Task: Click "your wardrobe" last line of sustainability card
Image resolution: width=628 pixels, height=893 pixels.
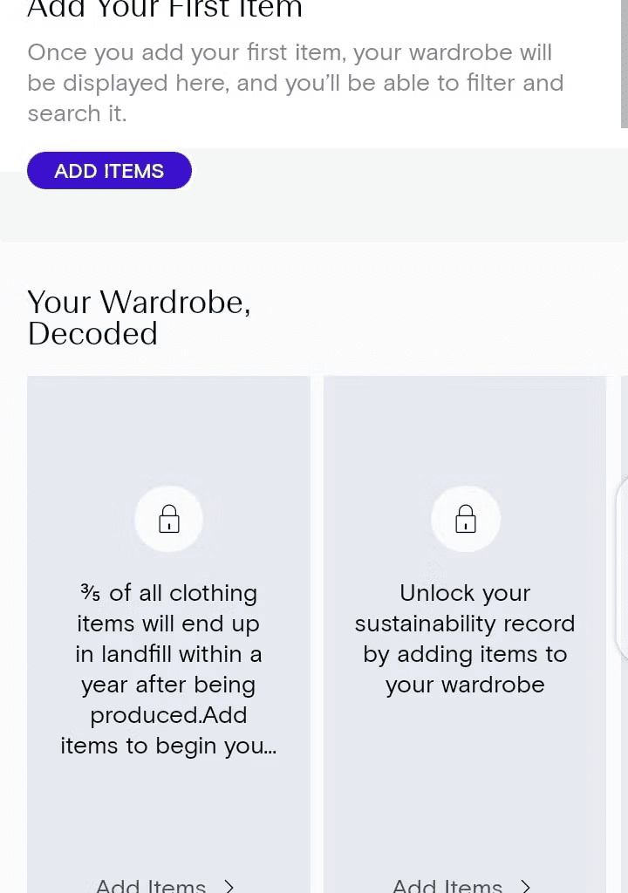Action: [465, 685]
